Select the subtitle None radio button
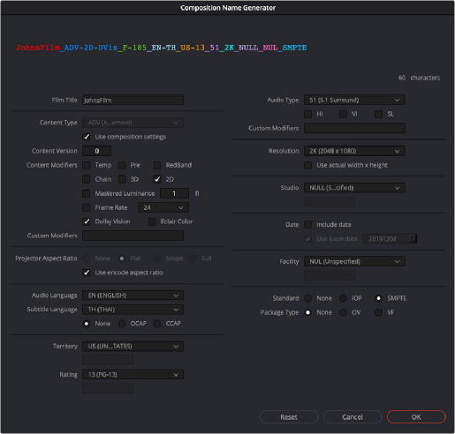Image resolution: width=455 pixels, height=434 pixels. [x=87, y=324]
